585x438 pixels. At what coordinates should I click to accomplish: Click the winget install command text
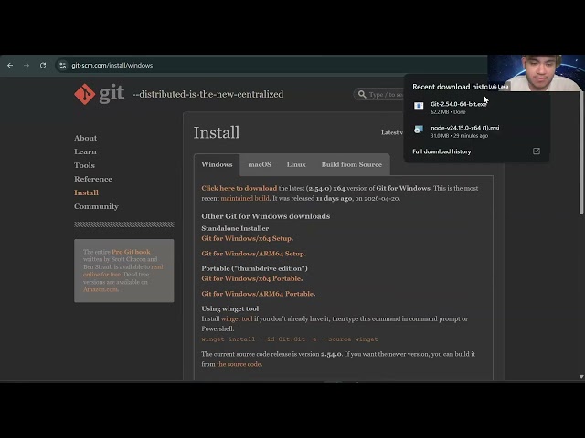[x=290, y=339]
